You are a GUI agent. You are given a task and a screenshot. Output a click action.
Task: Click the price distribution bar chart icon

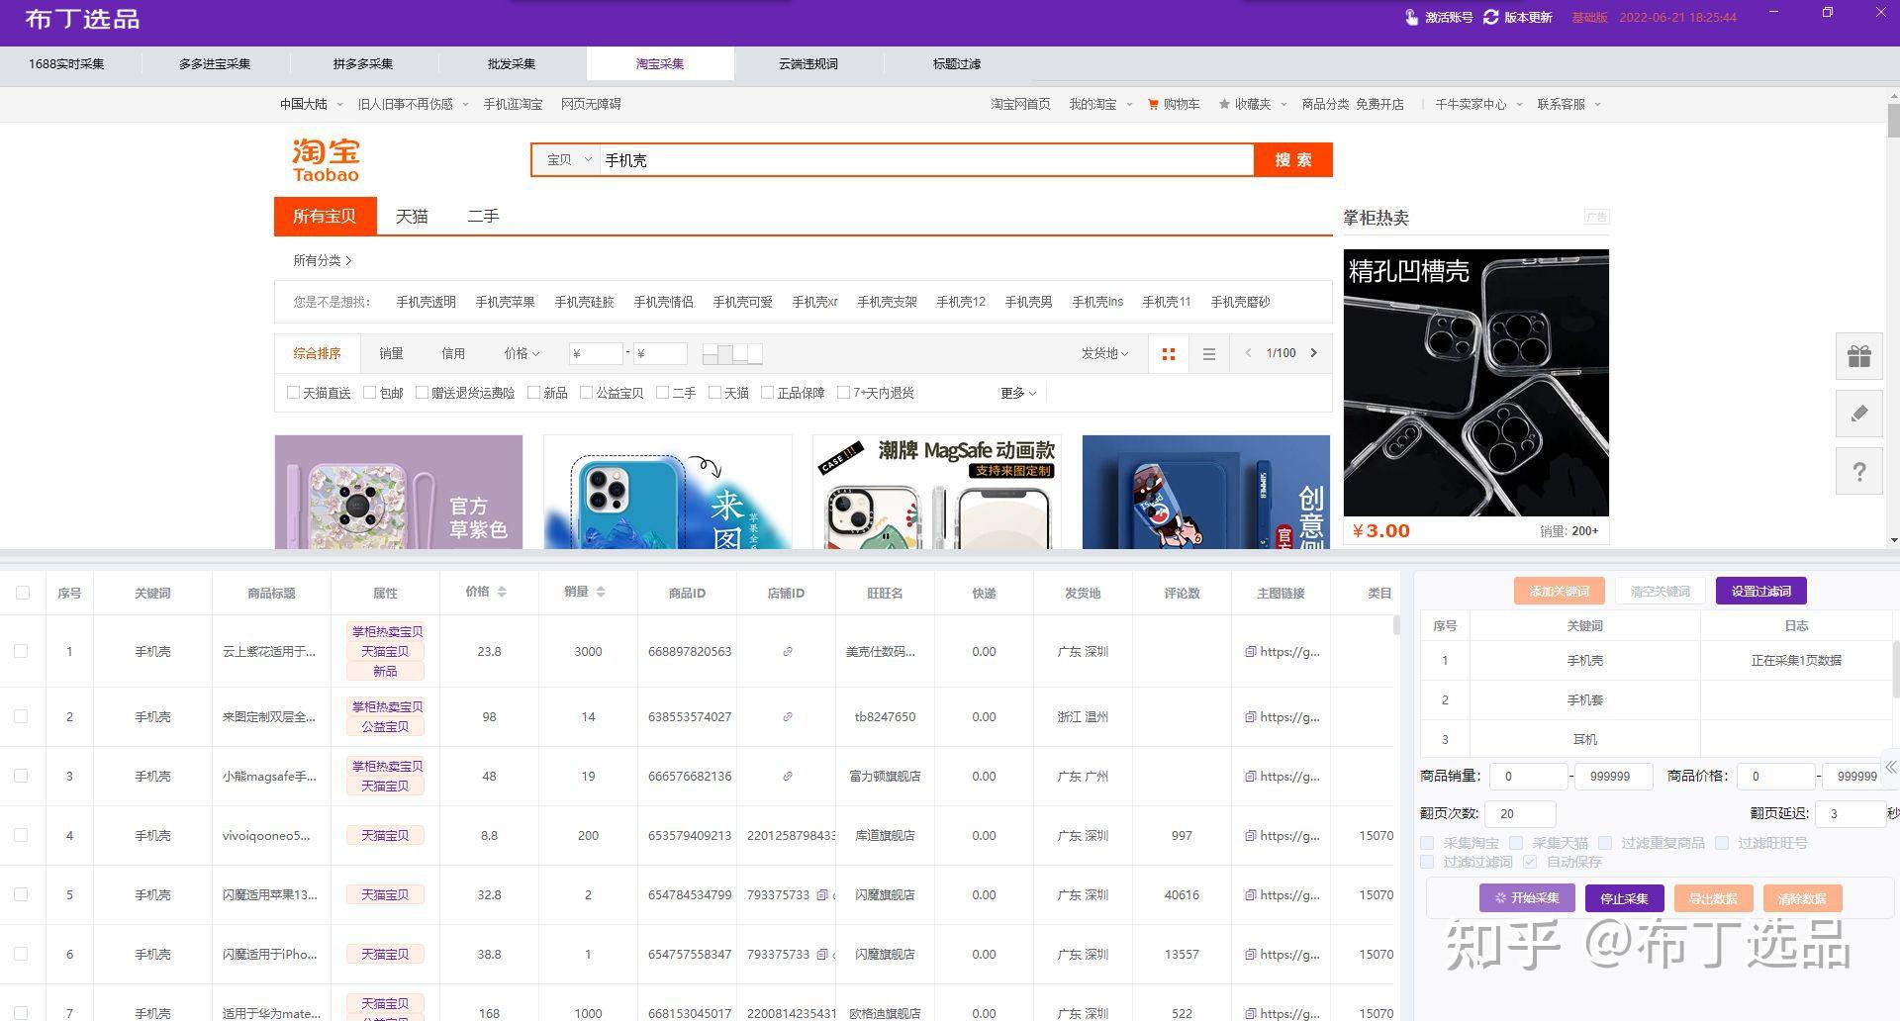(x=732, y=353)
